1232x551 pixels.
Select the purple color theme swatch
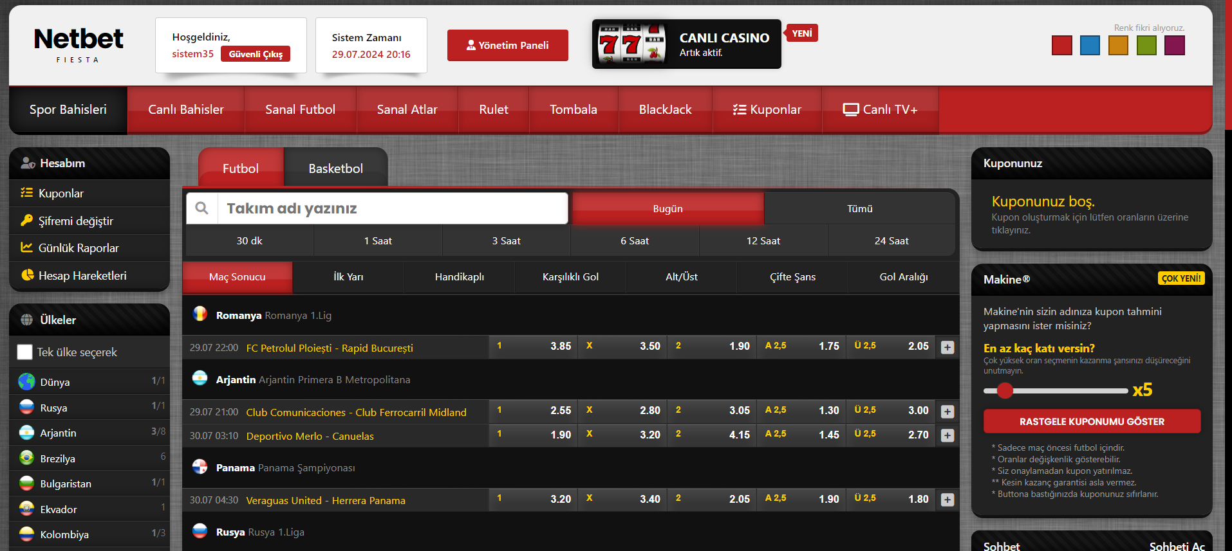1175,45
